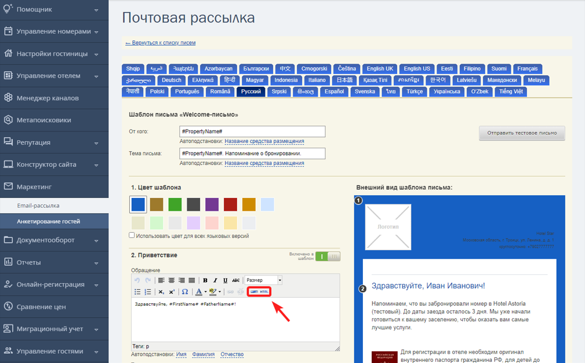Choose the green template color swatch
This screenshot has height=363, width=585.
coord(175,204)
